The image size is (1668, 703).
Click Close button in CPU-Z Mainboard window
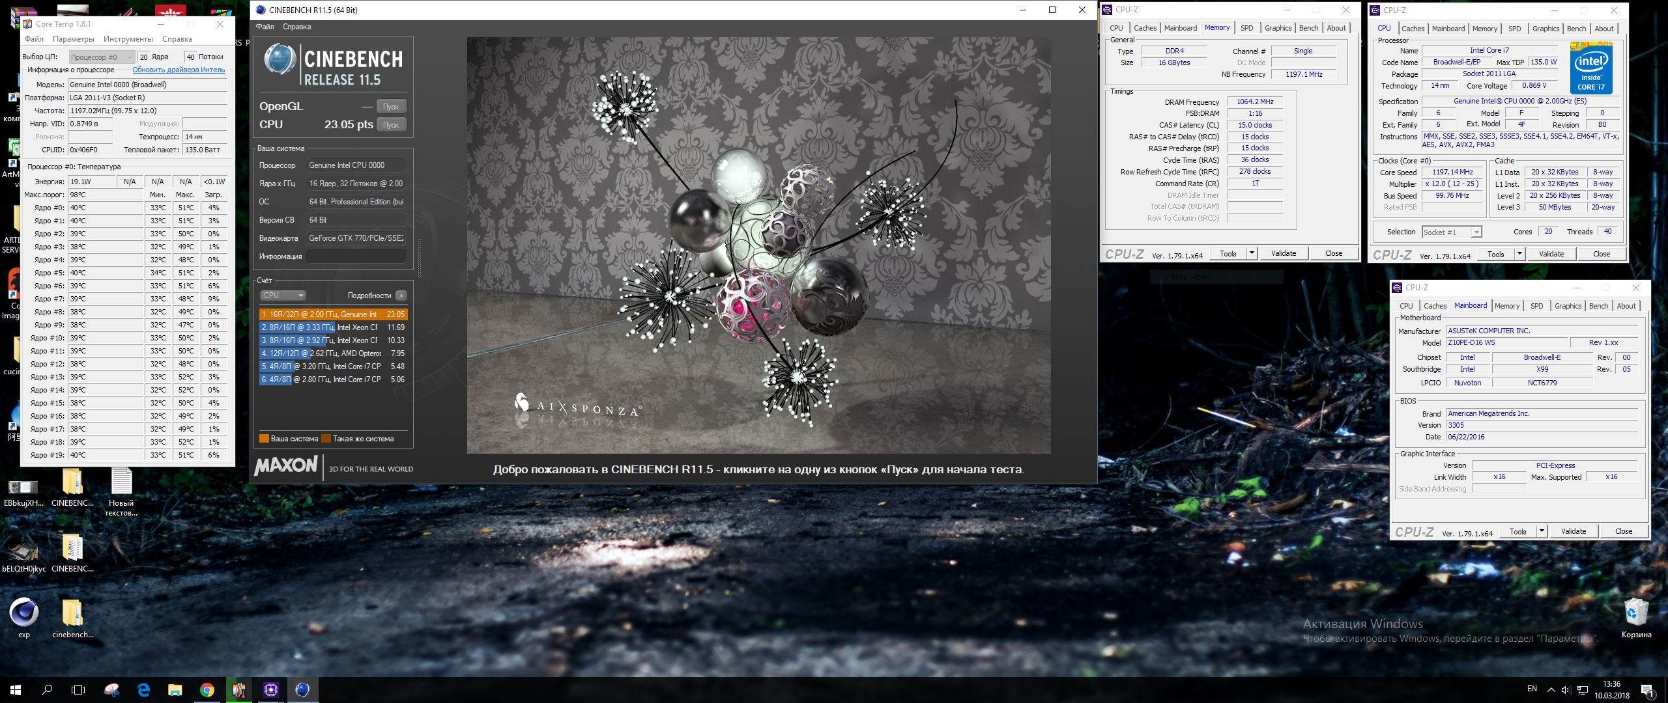[x=1623, y=531]
